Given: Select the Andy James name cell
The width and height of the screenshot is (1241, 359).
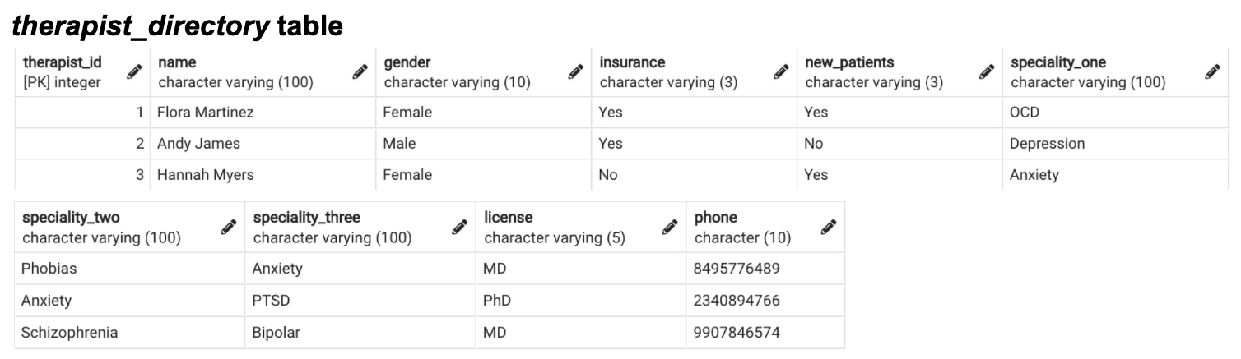Looking at the screenshot, I should [x=199, y=144].
